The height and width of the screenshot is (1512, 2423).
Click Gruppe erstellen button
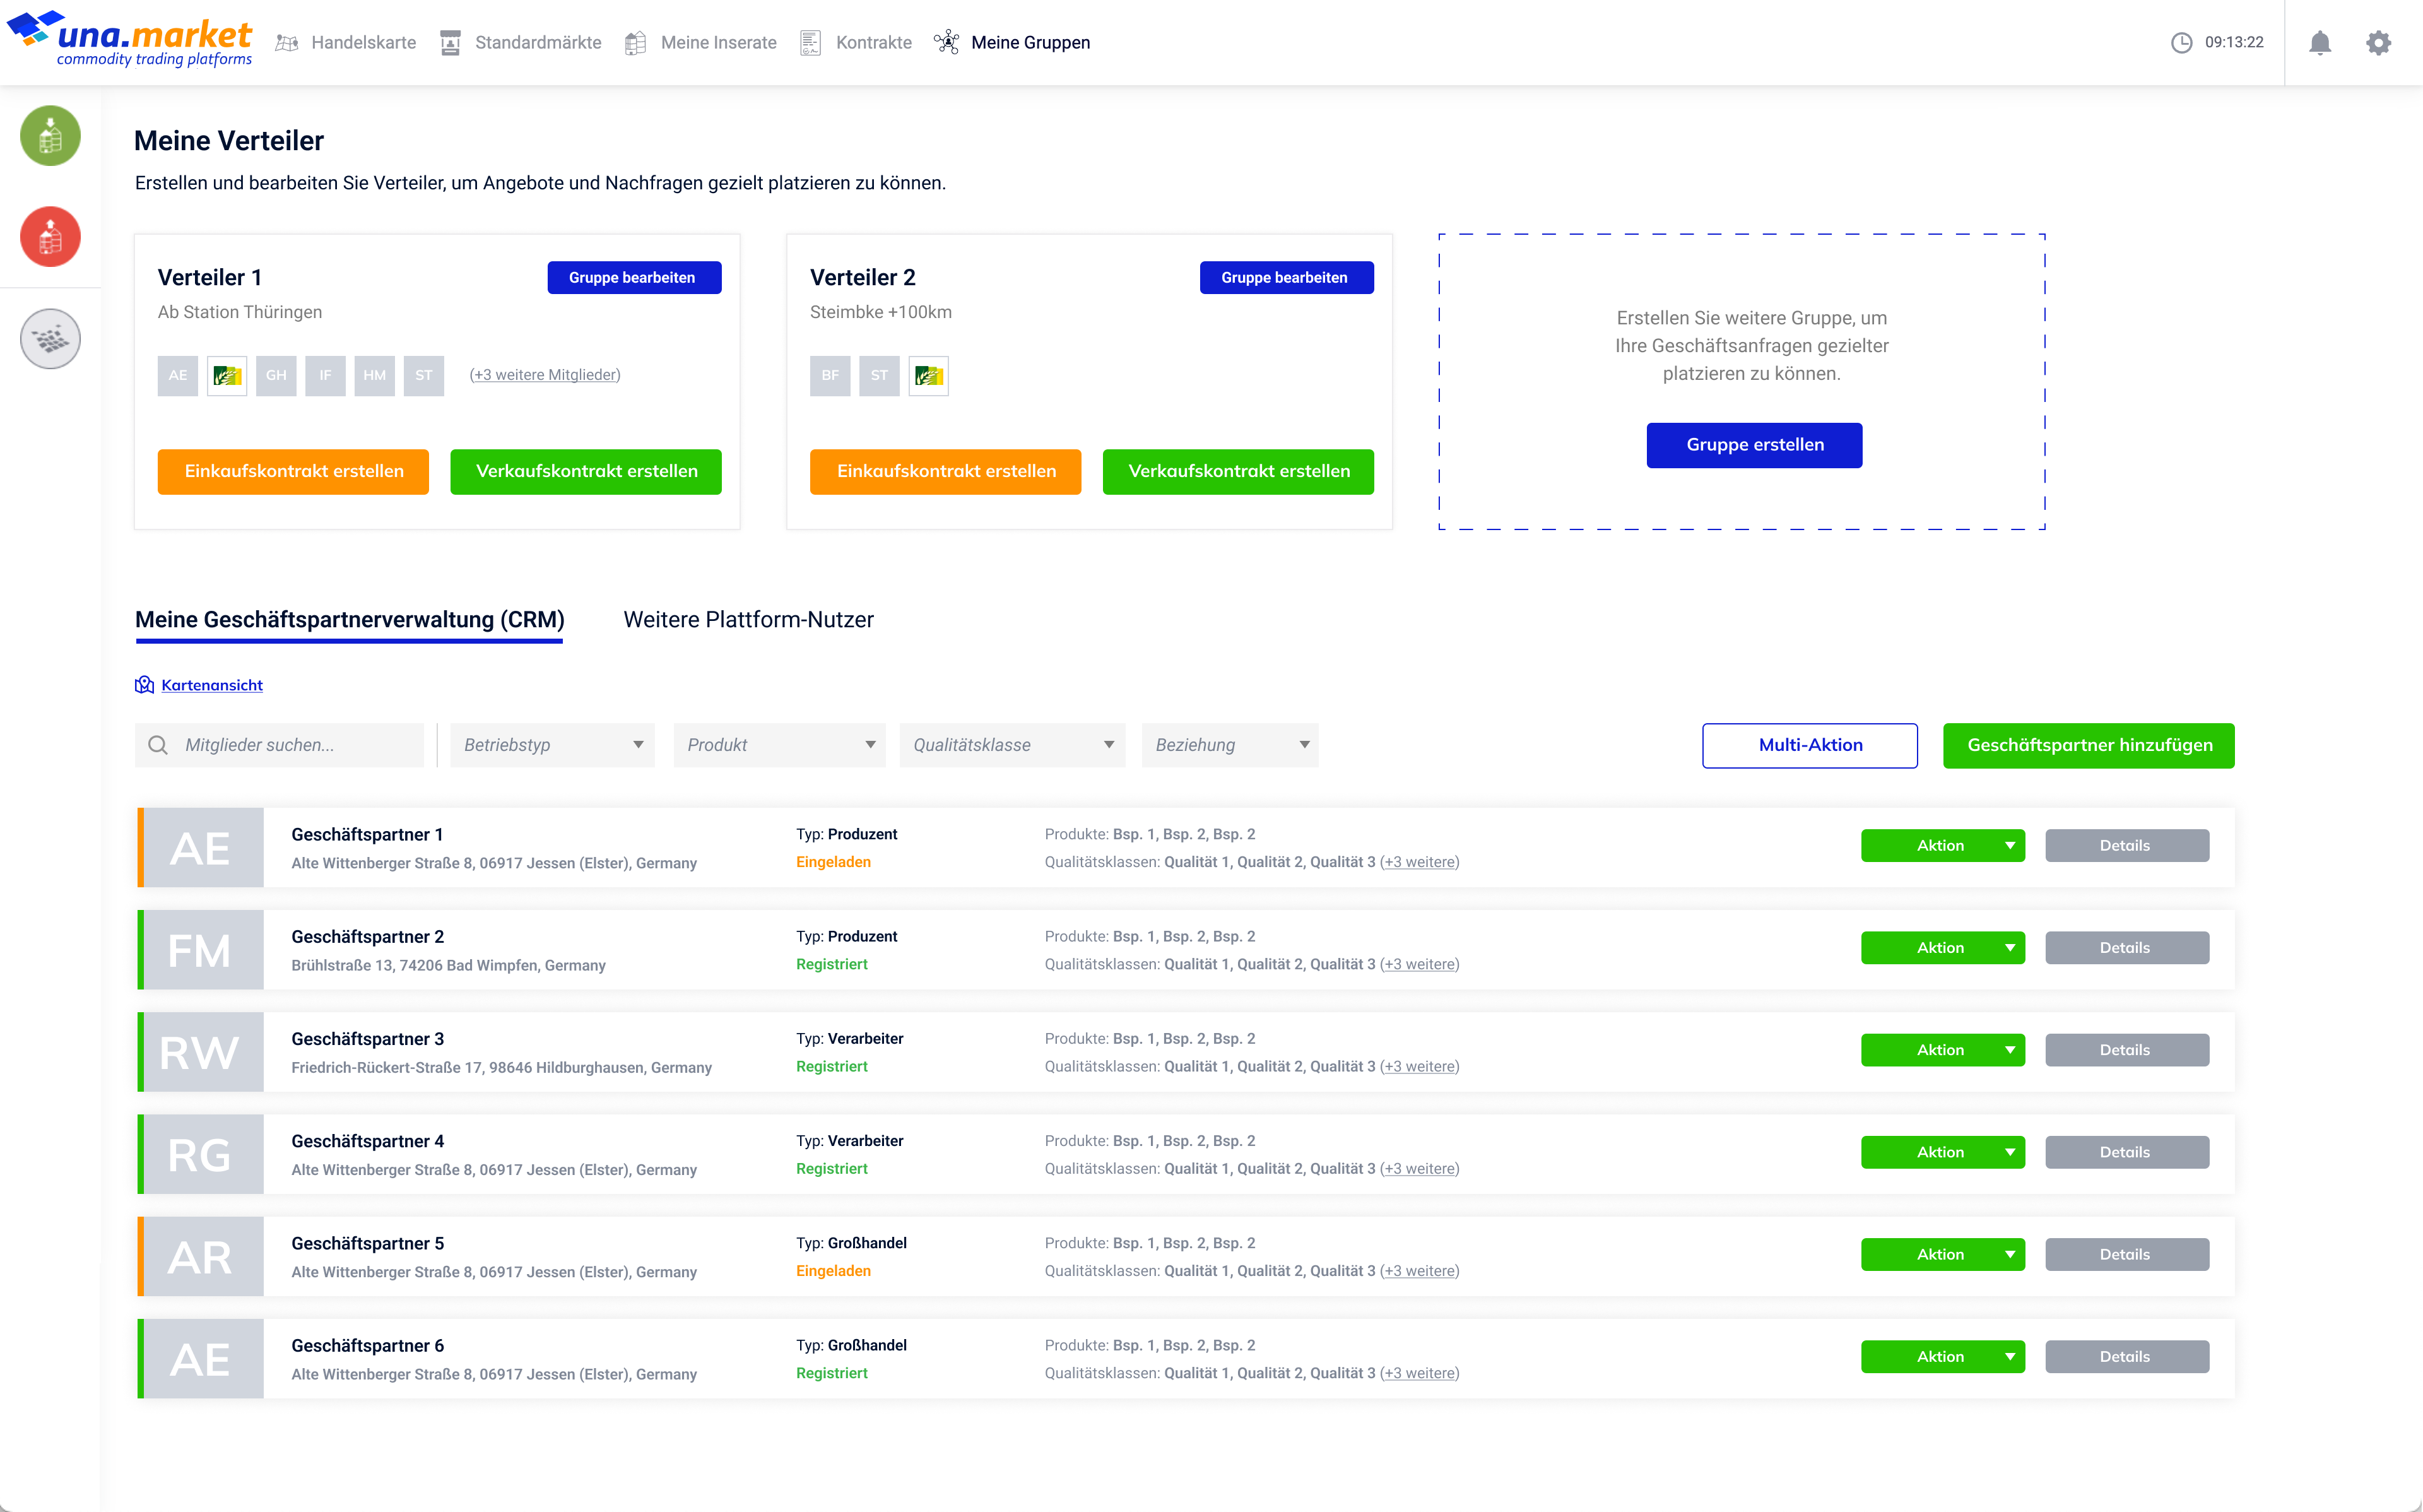[x=1754, y=445]
